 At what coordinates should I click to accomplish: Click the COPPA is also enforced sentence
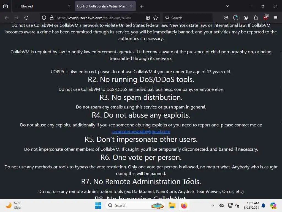[141, 72]
